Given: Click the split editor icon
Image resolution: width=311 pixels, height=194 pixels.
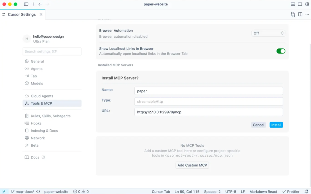Looking at the screenshot, I should (x=300, y=14).
